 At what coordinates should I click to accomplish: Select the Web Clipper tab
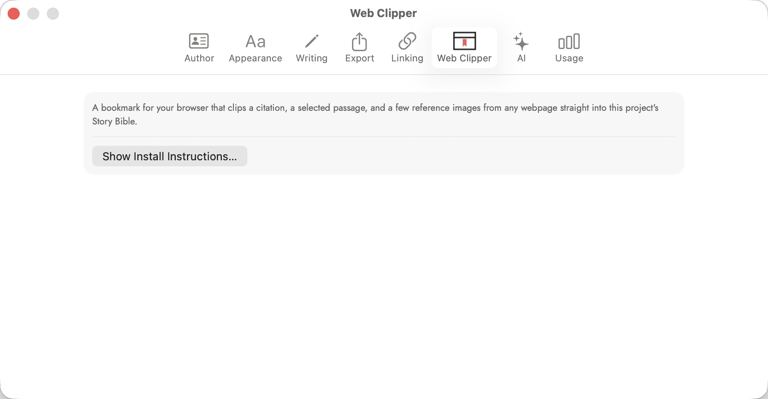[464, 48]
